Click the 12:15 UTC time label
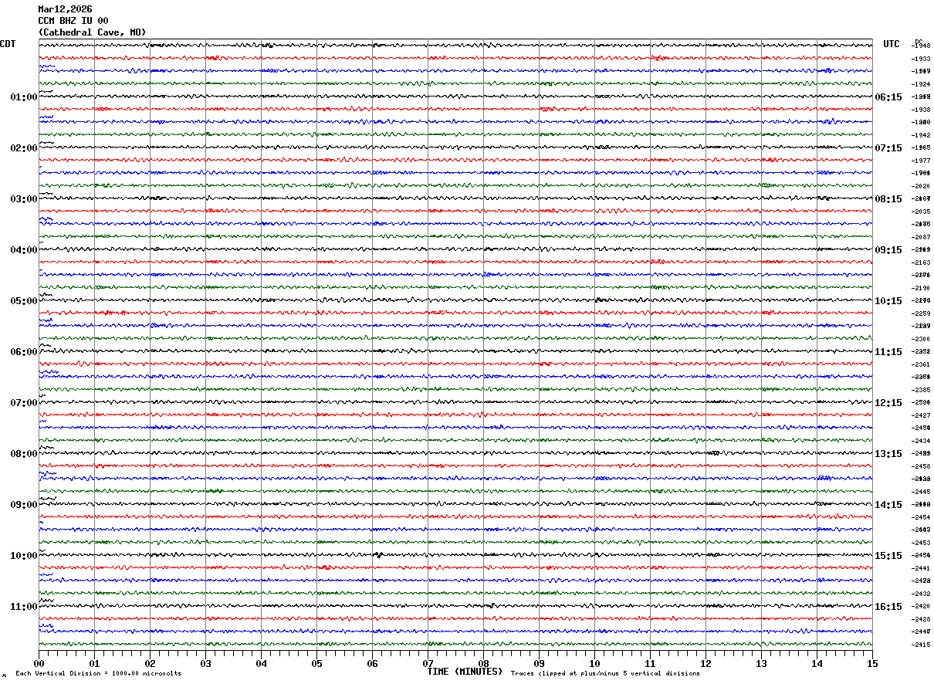The width and height of the screenshot is (934, 684). click(x=888, y=403)
